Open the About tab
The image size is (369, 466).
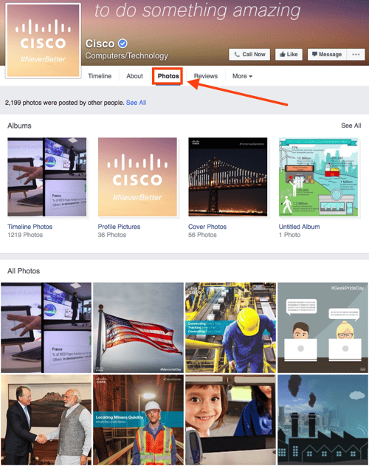click(134, 76)
